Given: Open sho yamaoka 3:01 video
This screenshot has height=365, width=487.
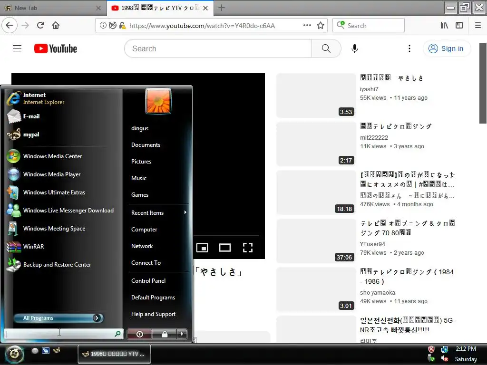Looking at the screenshot, I should click(316, 289).
